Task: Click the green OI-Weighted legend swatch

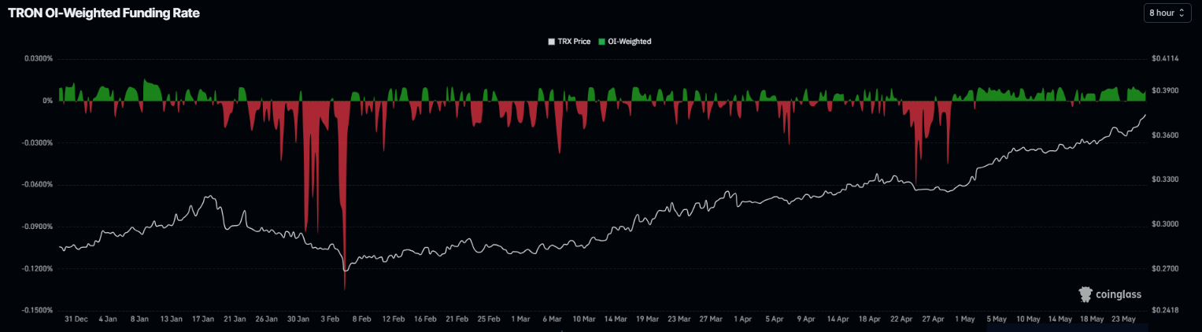Action: 602,41
